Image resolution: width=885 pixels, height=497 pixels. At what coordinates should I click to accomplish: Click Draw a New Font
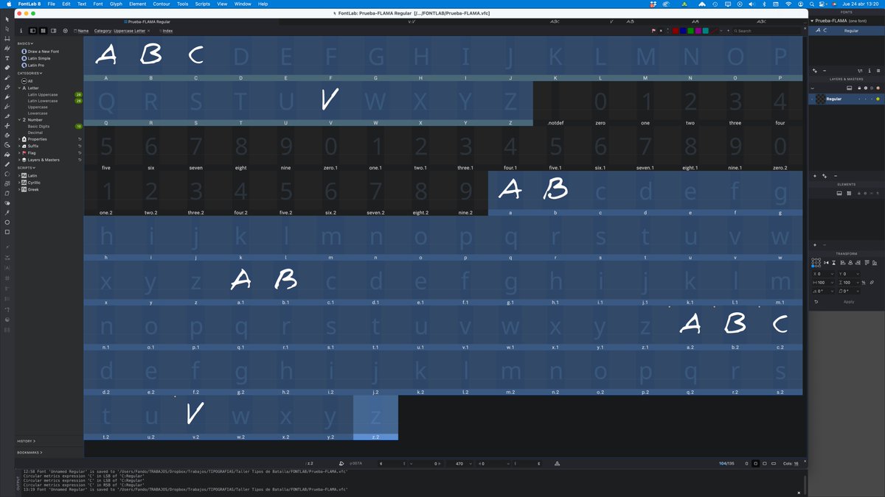(x=43, y=52)
